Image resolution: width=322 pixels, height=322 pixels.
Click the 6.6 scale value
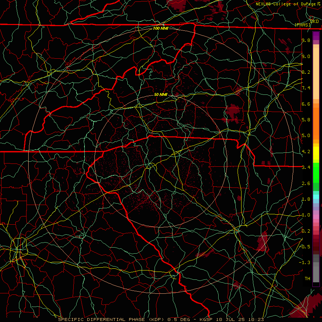click(306, 104)
